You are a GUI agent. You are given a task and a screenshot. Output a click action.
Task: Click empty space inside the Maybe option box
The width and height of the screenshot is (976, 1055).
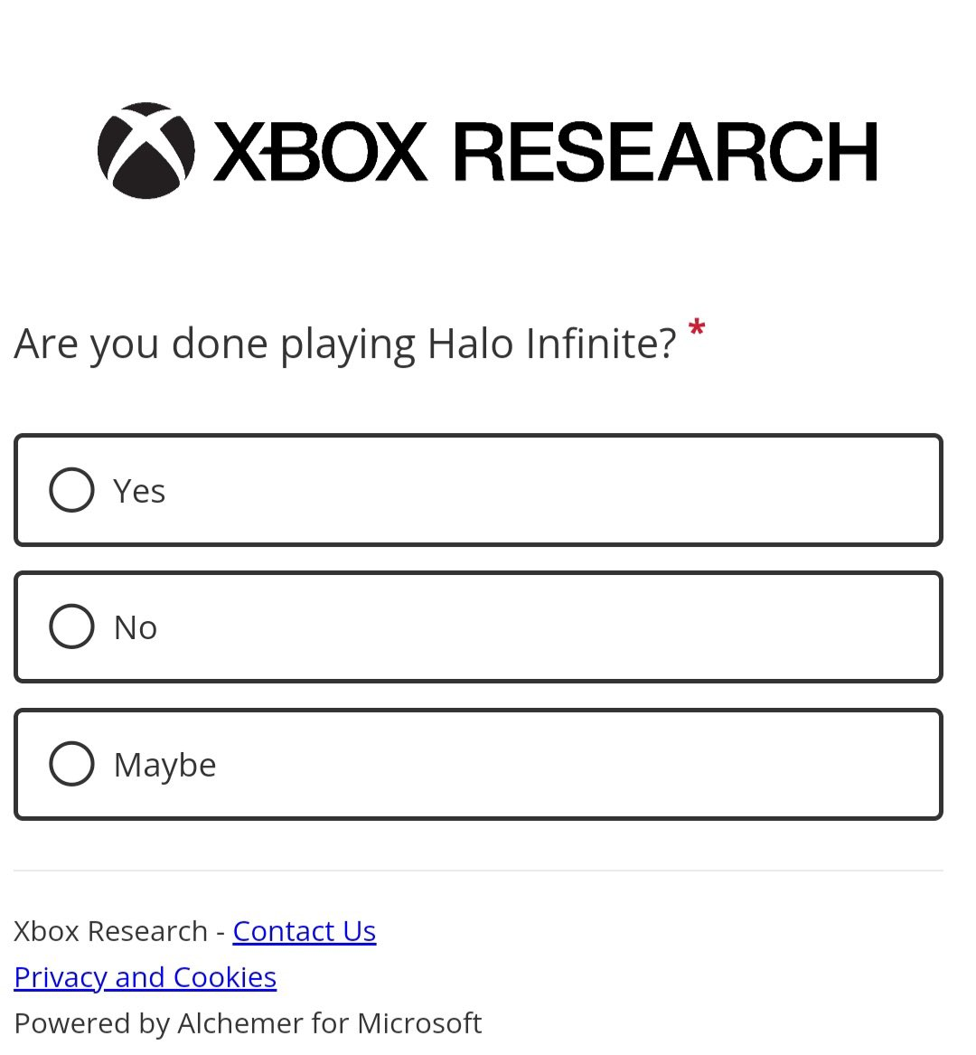[x=560, y=764]
